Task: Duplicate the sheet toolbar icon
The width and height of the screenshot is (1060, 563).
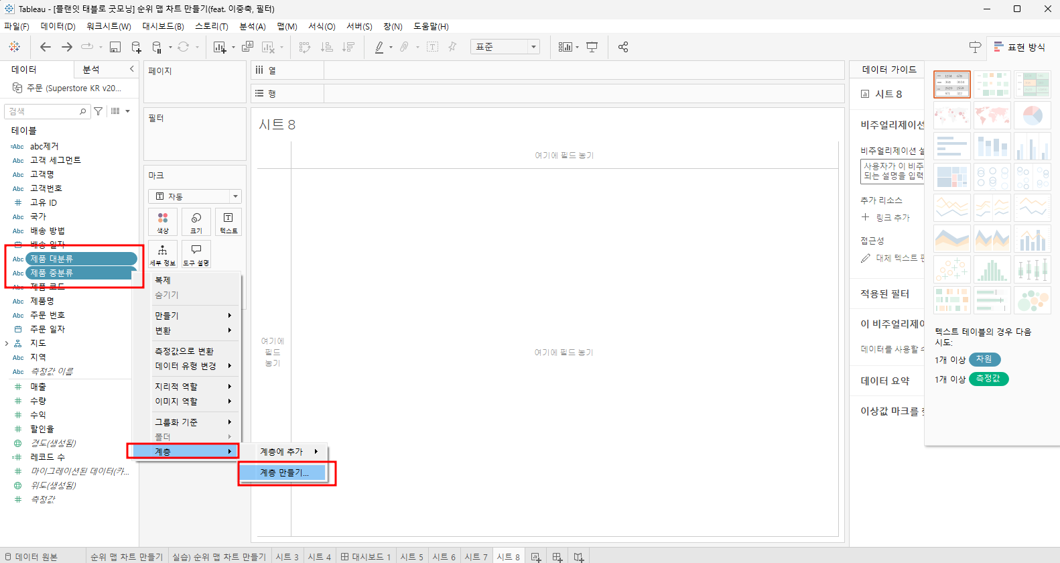Action: pyautogui.click(x=247, y=47)
